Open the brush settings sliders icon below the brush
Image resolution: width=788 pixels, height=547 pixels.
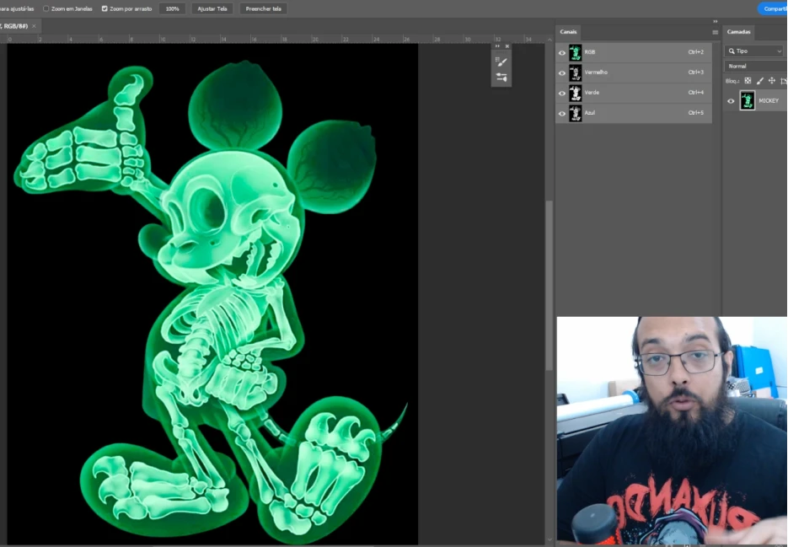(501, 77)
